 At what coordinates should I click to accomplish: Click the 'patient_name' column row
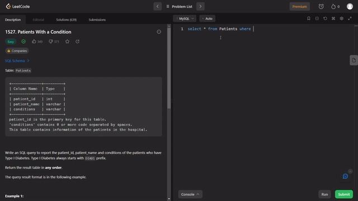37,104
